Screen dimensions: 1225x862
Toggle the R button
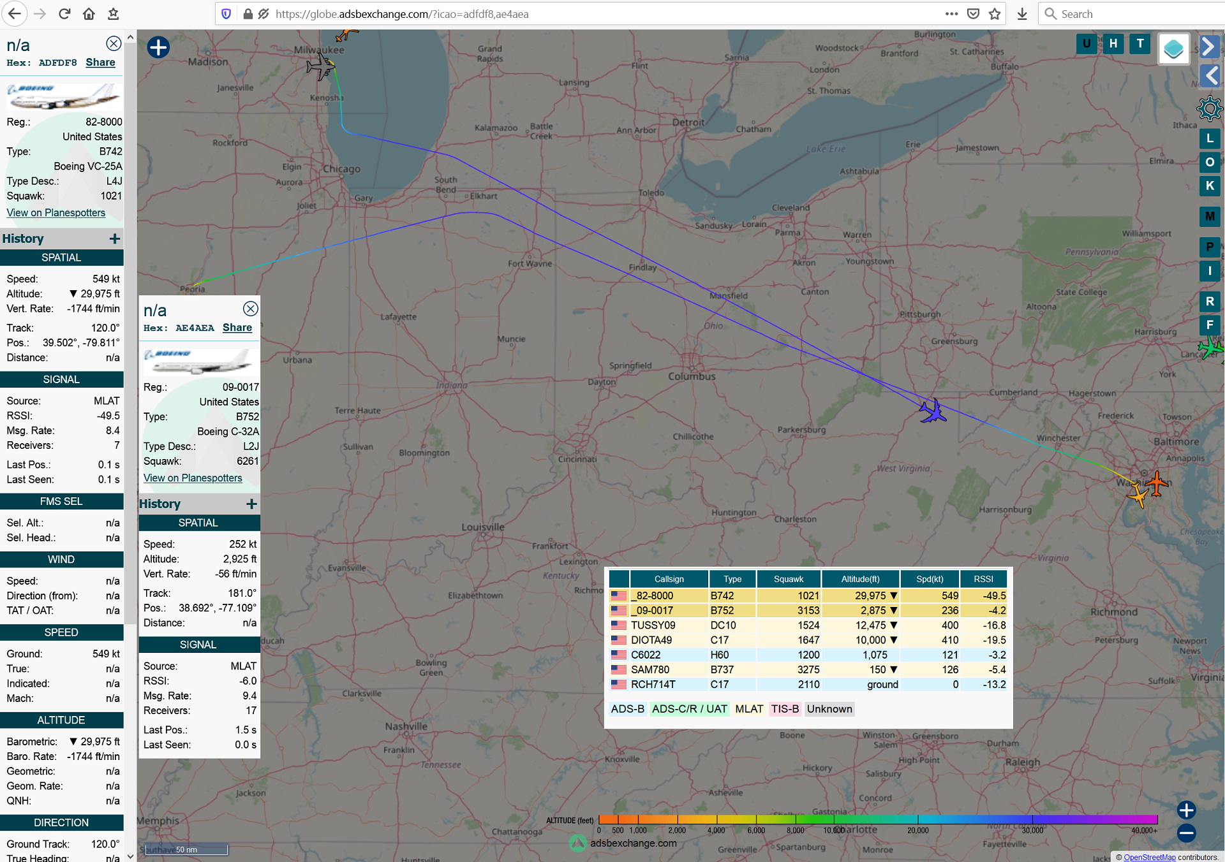[1210, 301]
